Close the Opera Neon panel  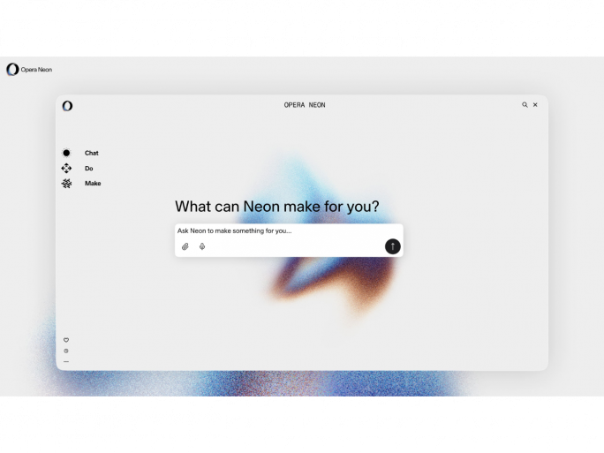[x=535, y=105]
